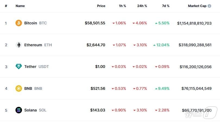The image size is (220, 122).
Task: Click the Ethereum diamond logo icon
Action: click(18, 45)
